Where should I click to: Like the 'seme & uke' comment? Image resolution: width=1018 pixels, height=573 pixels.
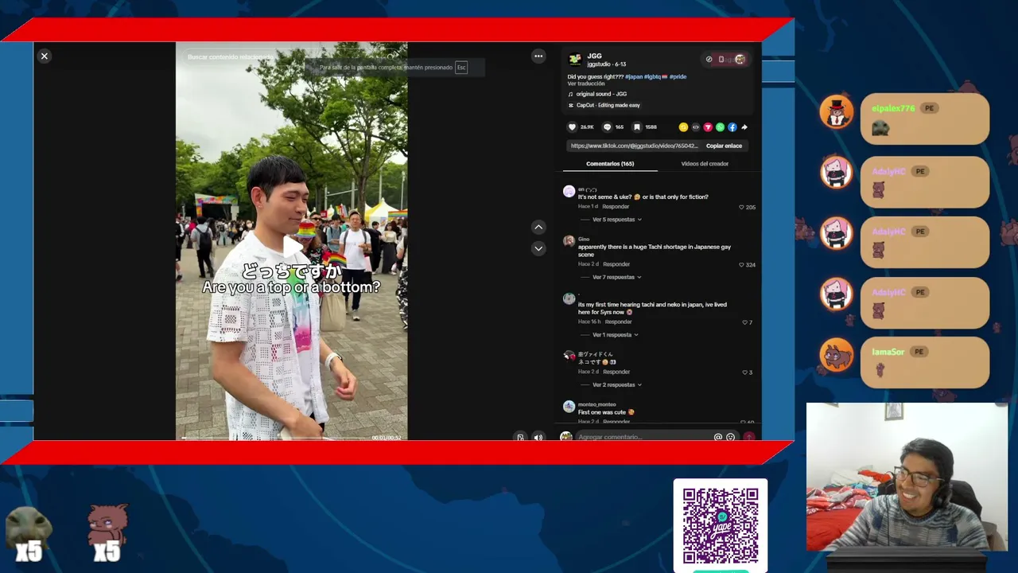click(x=741, y=207)
